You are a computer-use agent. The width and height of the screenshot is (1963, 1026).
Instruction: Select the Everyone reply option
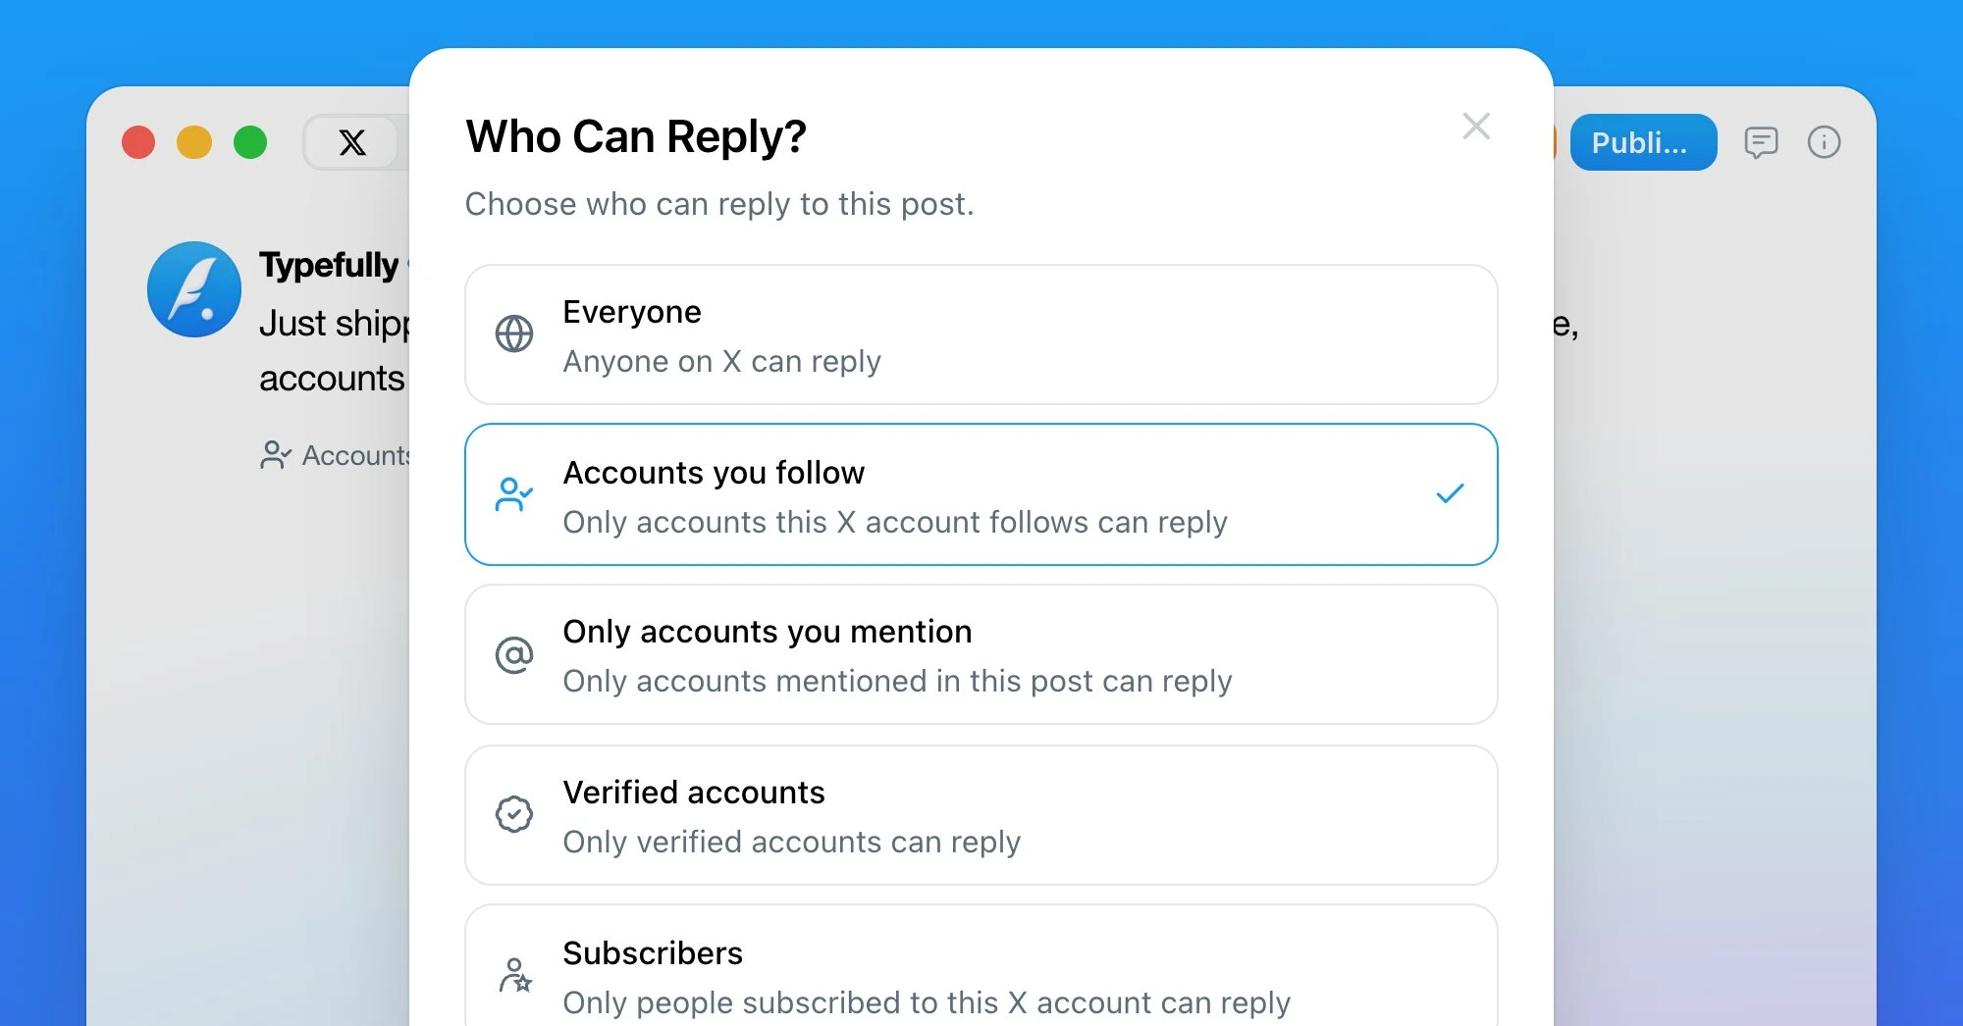[x=981, y=334]
